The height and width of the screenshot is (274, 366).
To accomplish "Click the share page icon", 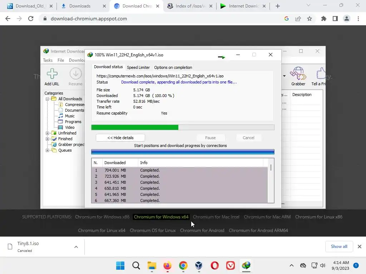I will click(298, 19).
